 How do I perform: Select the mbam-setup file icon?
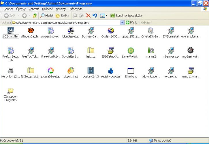point(171,51)
